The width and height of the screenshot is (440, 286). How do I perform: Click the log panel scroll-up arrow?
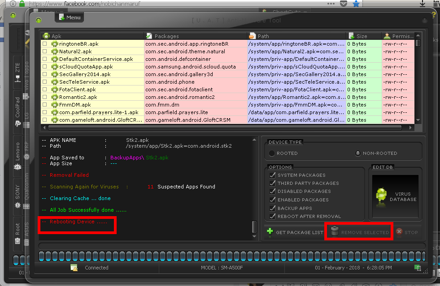(254, 140)
